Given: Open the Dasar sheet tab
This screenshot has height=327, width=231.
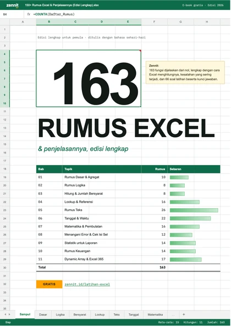Looking at the screenshot, I should (43, 314).
